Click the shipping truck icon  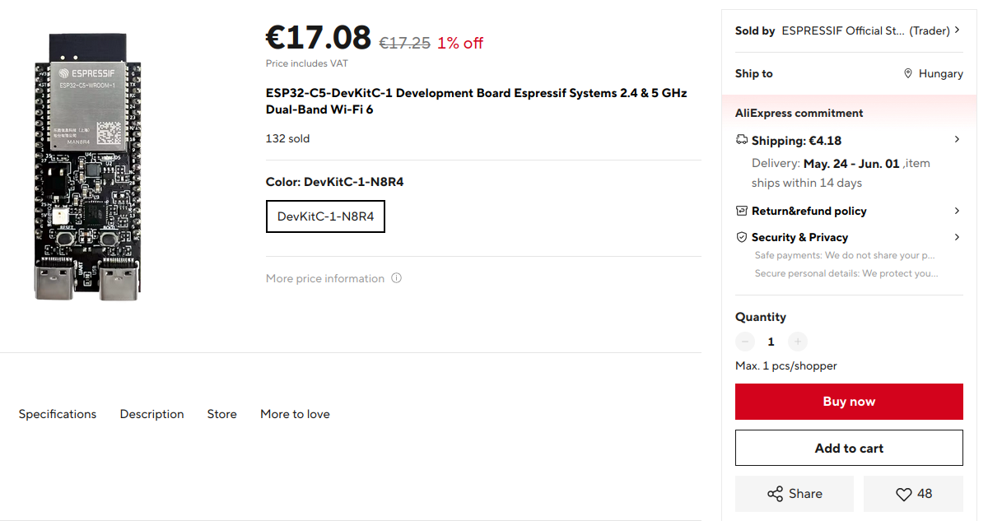(x=742, y=140)
